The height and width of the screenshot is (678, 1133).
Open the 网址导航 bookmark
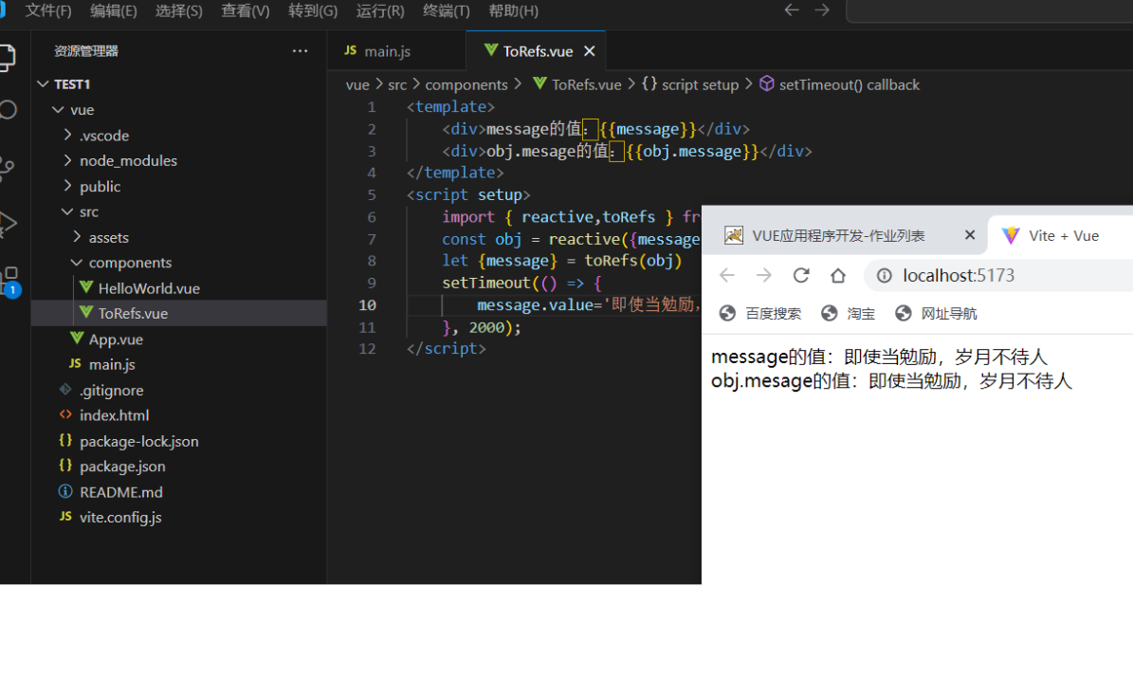pos(936,314)
